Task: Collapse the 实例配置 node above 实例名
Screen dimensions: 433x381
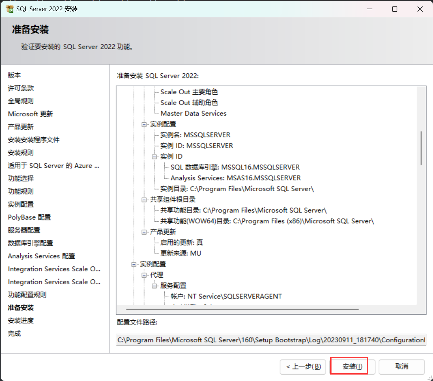Action: [x=144, y=124]
